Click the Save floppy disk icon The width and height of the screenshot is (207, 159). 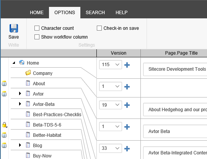[14, 28]
